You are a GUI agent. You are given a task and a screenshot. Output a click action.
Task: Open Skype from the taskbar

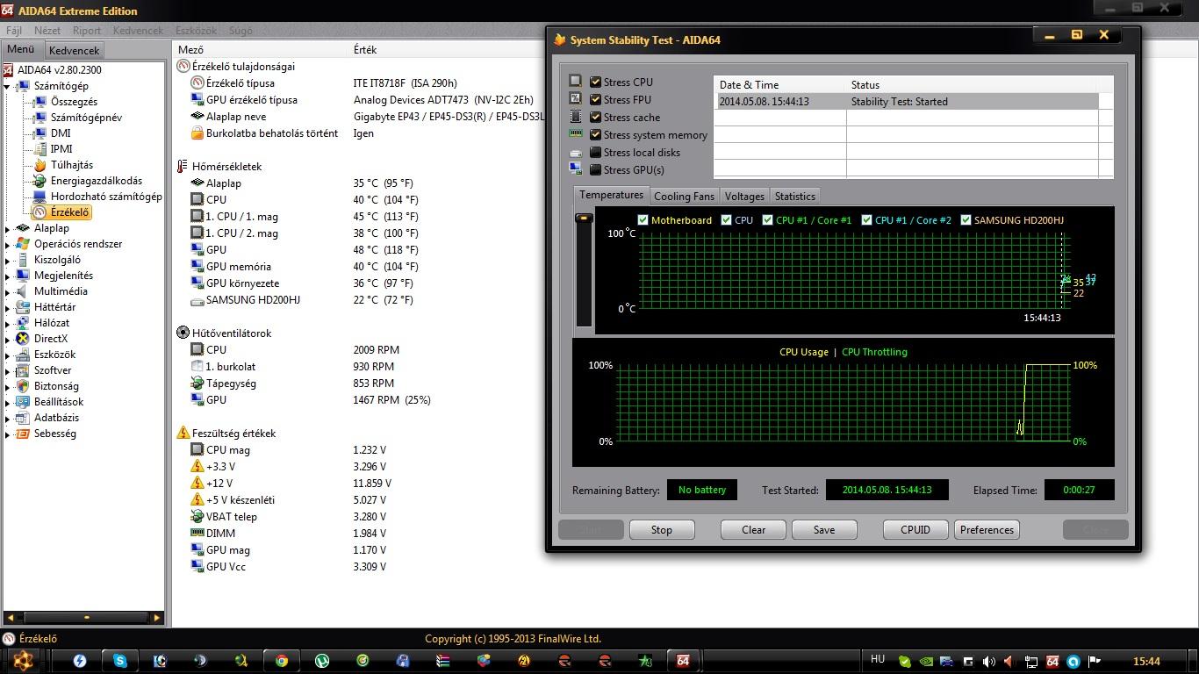(120, 661)
